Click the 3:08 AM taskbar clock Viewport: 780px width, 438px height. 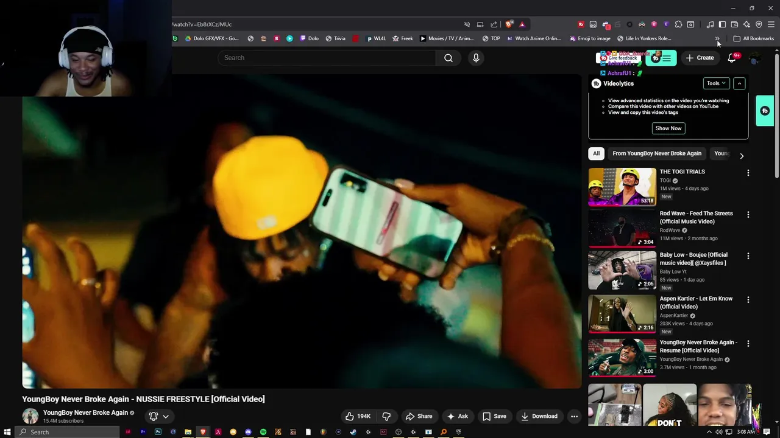pyautogui.click(x=746, y=432)
